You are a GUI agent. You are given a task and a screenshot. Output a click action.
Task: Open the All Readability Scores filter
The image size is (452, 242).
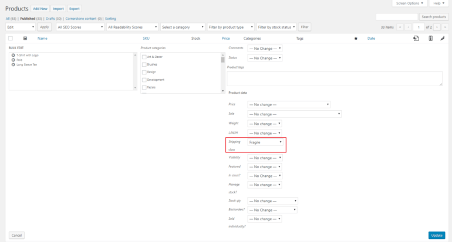tap(132, 27)
